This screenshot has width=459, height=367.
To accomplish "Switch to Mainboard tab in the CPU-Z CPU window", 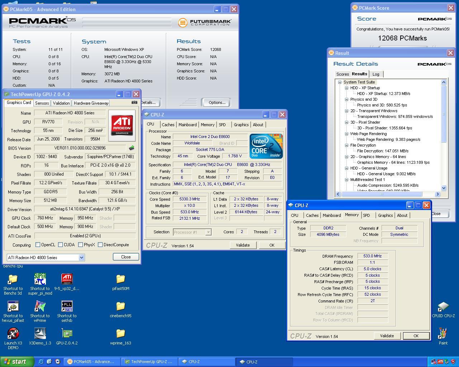I will click(188, 125).
